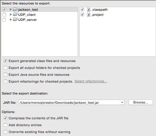The height and width of the screenshot is (136, 156).
Task: Expand the UDP_server tree node
Action: [x=11, y=20]
